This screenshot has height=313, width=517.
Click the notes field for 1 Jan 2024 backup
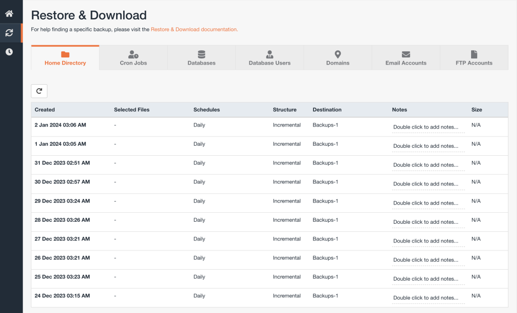pyautogui.click(x=428, y=146)
